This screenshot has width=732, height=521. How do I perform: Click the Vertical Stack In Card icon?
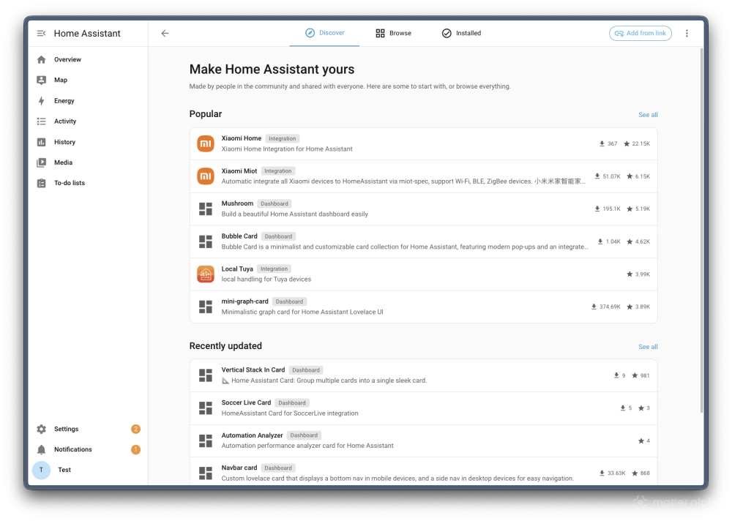pos(206,375)
